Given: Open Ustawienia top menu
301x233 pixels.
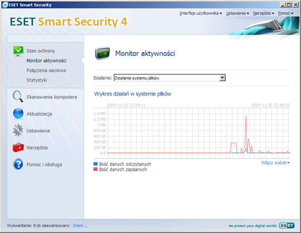Looking at the screenshot, I should [x=237, y=14].
